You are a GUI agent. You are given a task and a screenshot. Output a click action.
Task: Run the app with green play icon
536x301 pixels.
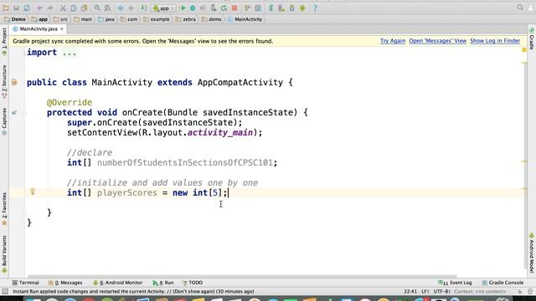tap(183, 8)
